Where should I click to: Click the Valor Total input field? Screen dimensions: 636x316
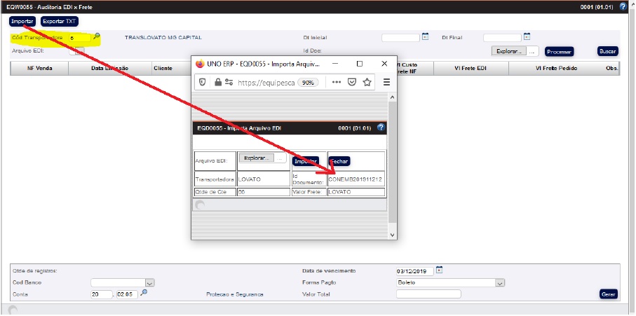click(428, 294)
